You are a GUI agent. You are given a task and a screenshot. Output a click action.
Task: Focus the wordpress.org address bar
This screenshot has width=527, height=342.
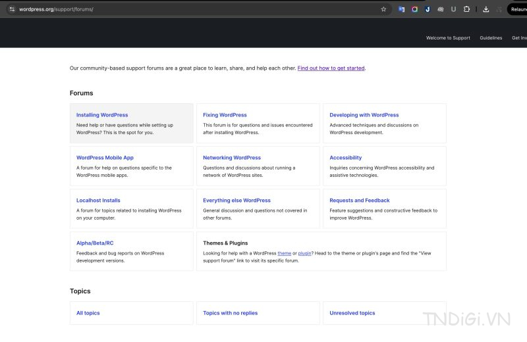(198, 9)
